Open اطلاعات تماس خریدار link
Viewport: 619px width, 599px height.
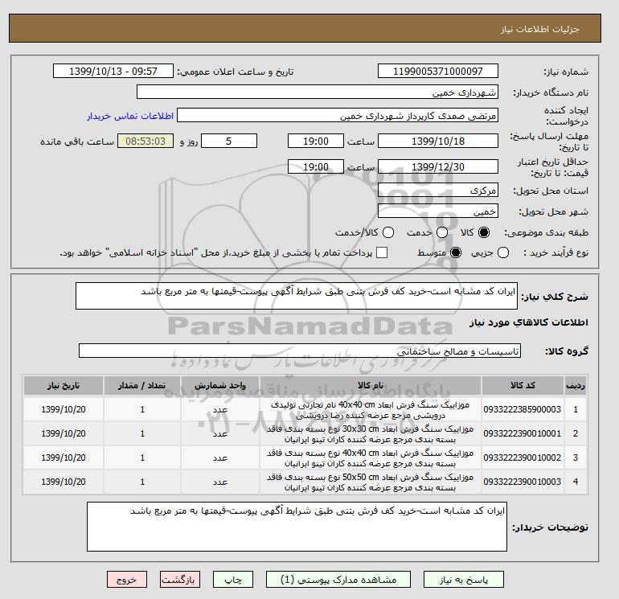point(130,116)
